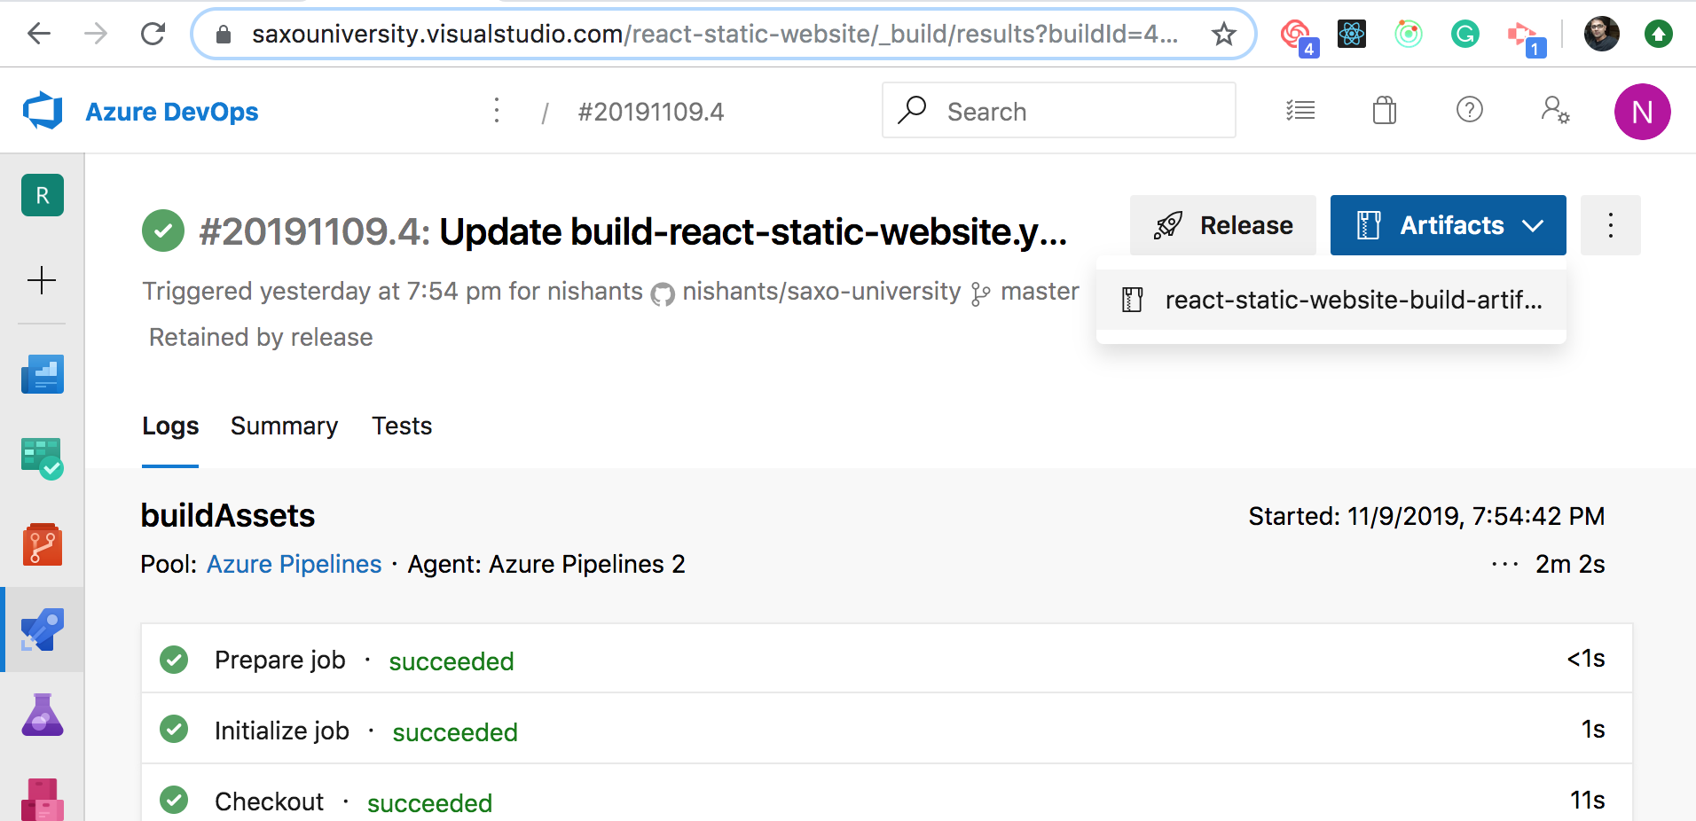Select the R project tile in sidebar

point(43,195)
